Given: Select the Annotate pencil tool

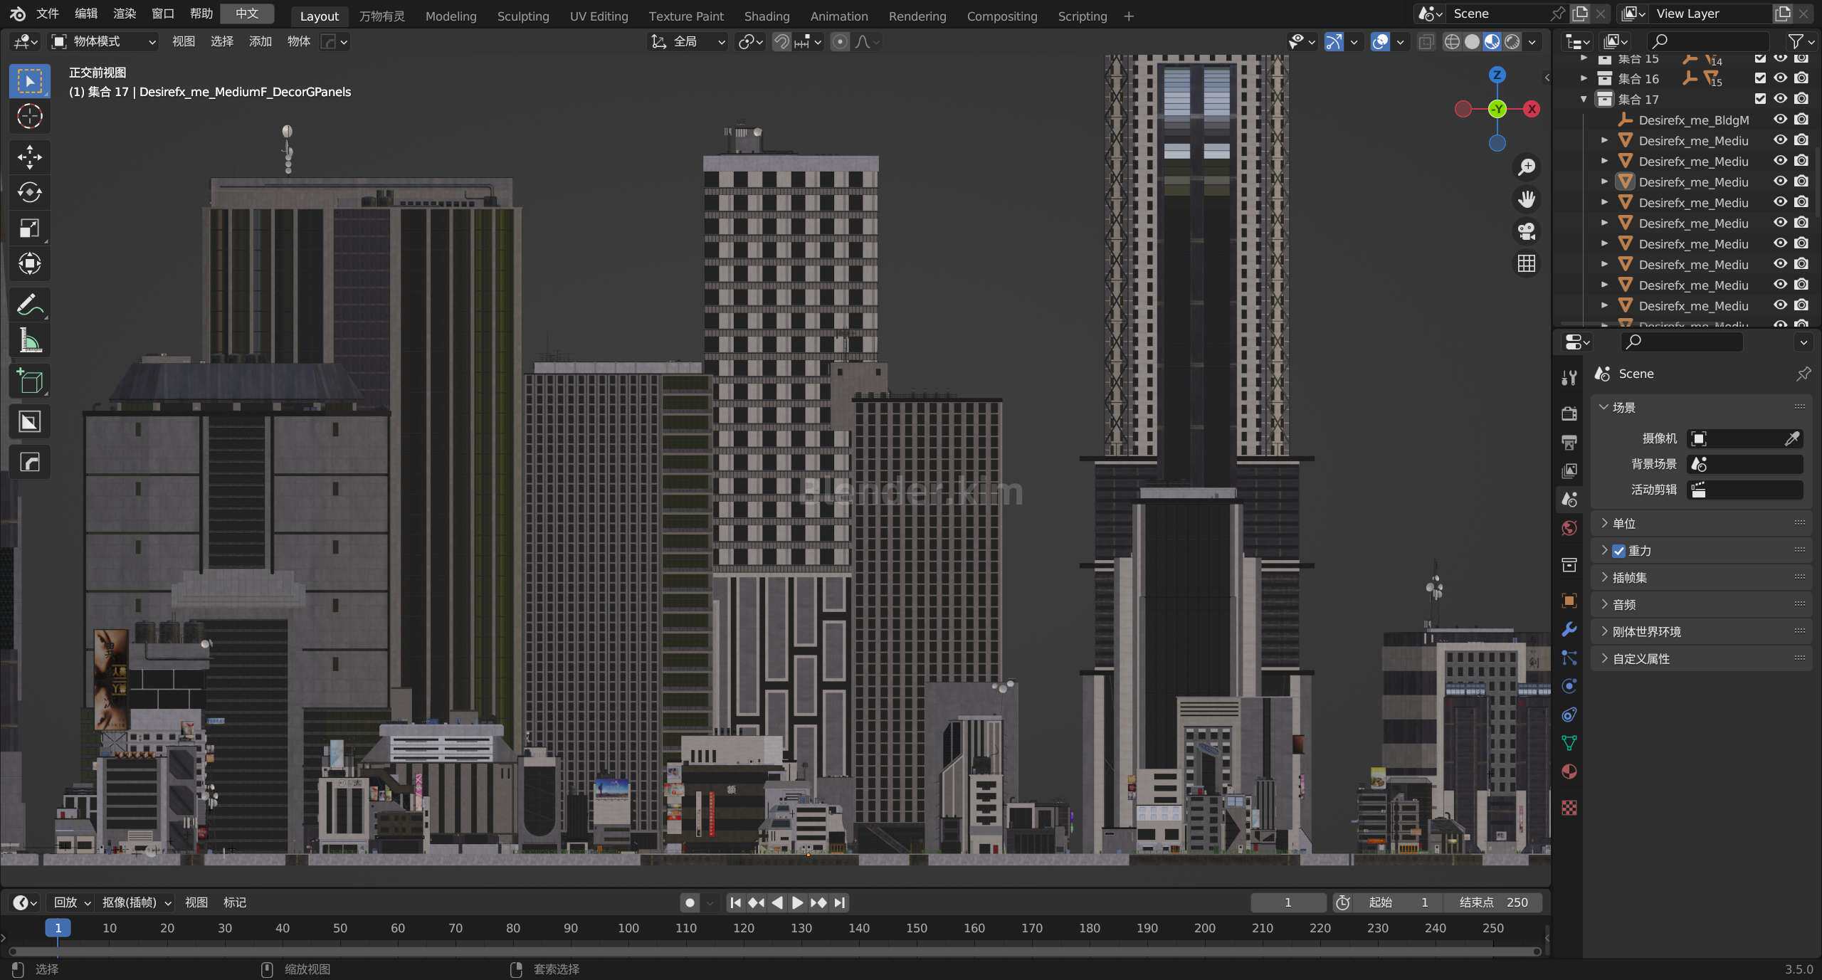Looking at the screenshot, I should (x=29, y=305).
